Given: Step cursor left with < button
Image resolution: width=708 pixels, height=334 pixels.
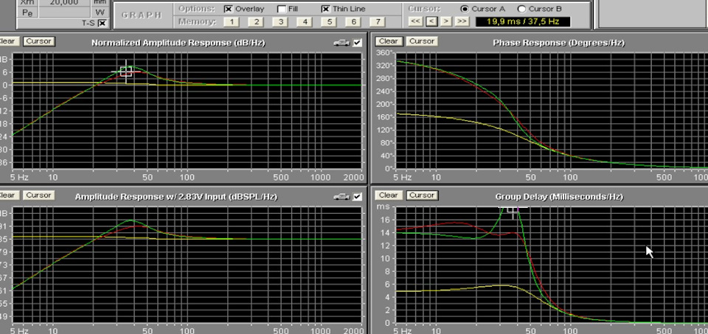Looking at the screenshot, I should (431, 21).
